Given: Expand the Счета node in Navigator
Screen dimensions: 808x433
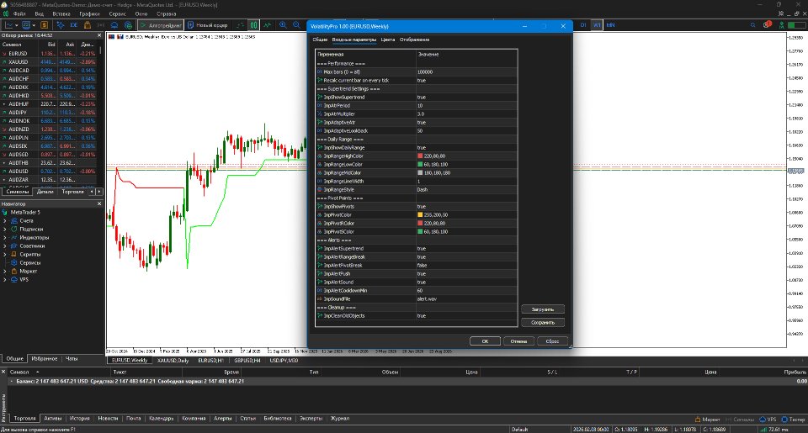Looking at the screenshot, I should (x=5, y=221).
